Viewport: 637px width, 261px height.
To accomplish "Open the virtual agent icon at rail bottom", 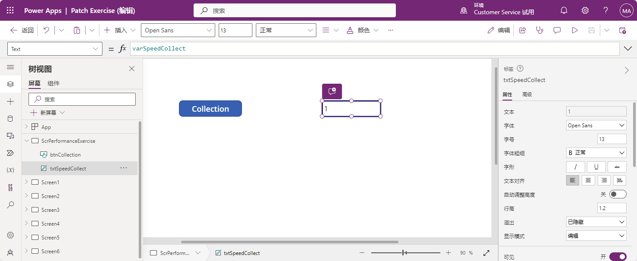I will pos(10,252).
